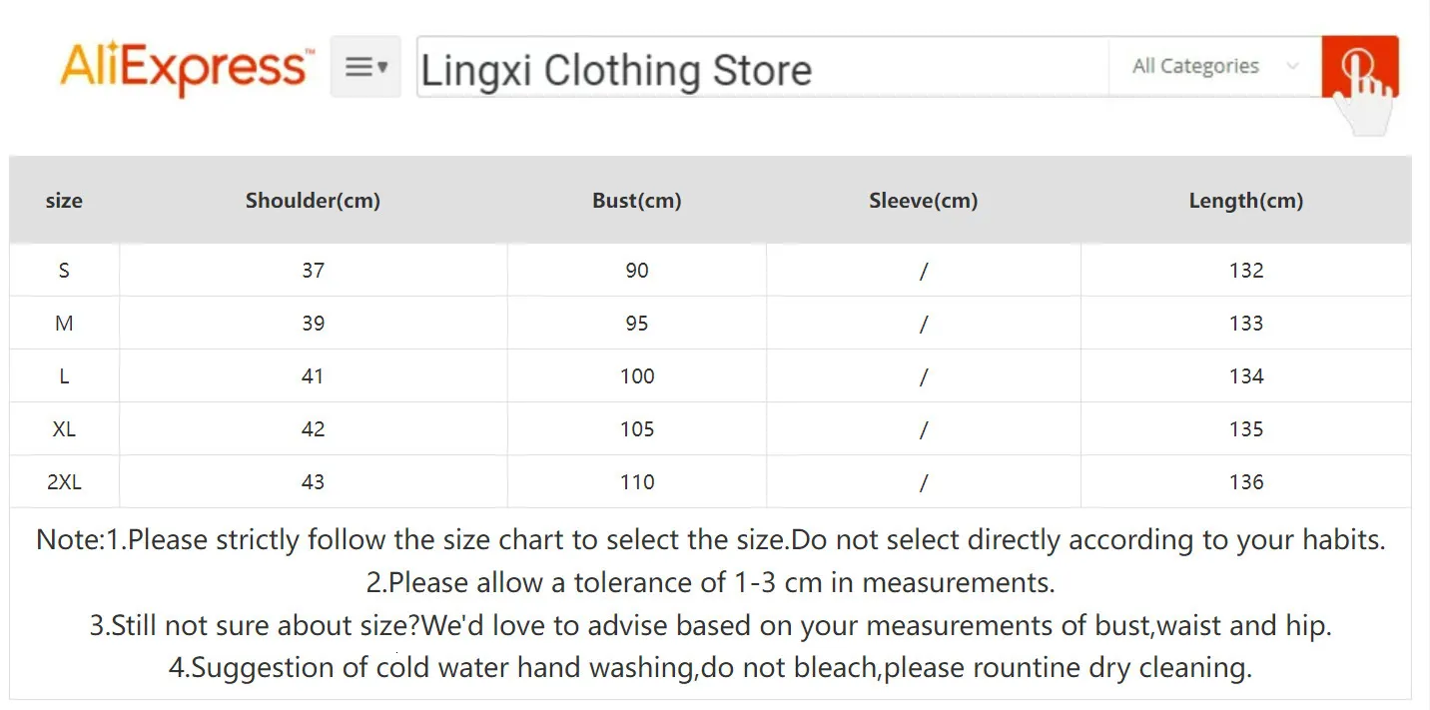Click the Lingxi Clothing Store search field

pos(761,70)
